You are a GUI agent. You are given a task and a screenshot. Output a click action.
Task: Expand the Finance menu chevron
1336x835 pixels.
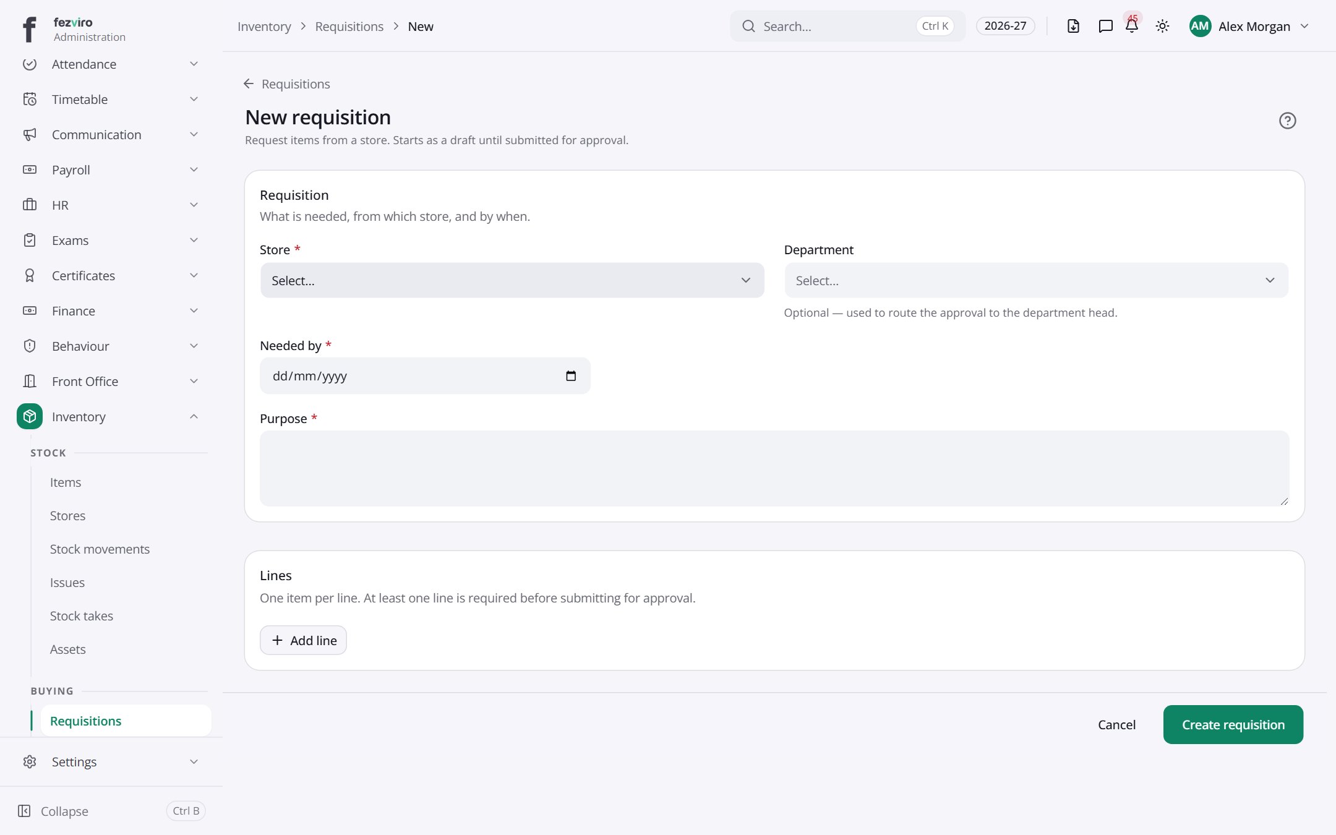[x=194, y=311]
